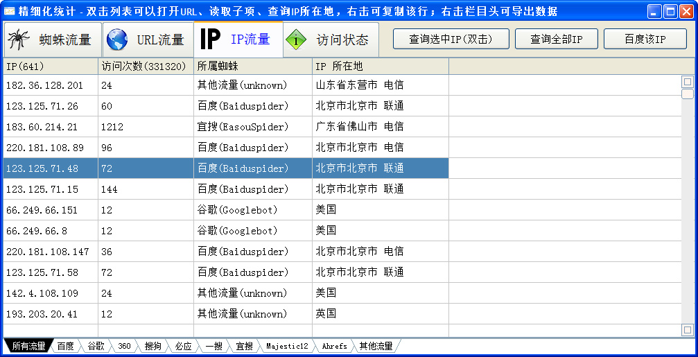This screenshot has width=698, height=357.
Task: Open the 宜搜 bottom tab
Action: click(x=245, y=346)
